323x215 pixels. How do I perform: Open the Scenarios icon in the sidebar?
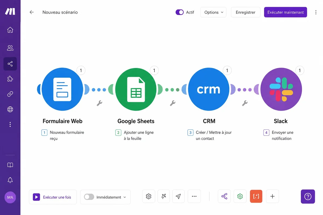(x=10, y=64)
